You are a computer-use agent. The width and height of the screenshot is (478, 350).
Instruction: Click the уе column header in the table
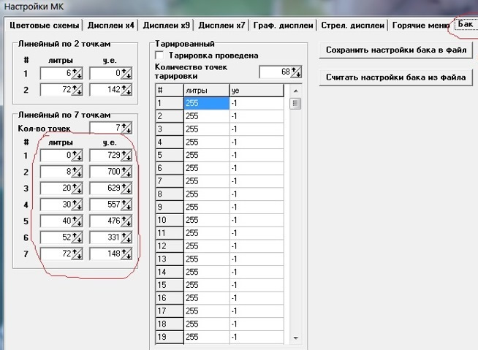pos(257,91)
